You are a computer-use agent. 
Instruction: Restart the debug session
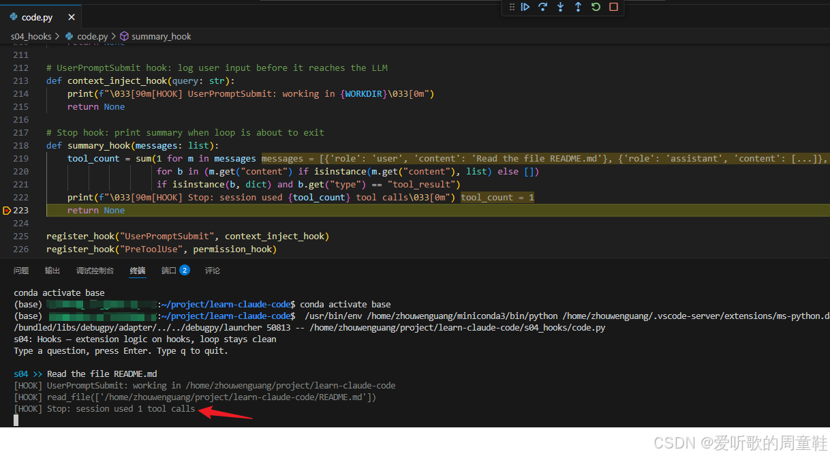coord(596,7)
